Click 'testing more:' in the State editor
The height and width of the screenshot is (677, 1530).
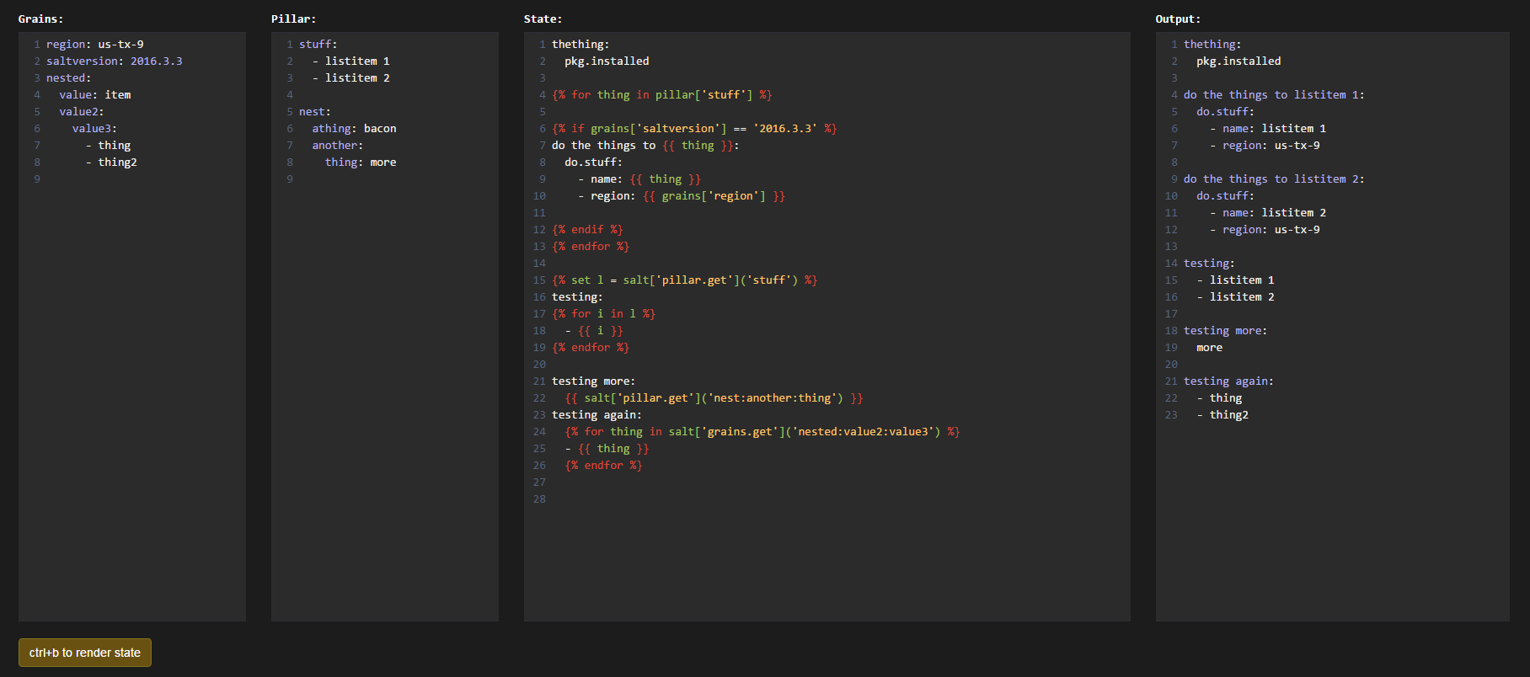click(x=594, y=381)
